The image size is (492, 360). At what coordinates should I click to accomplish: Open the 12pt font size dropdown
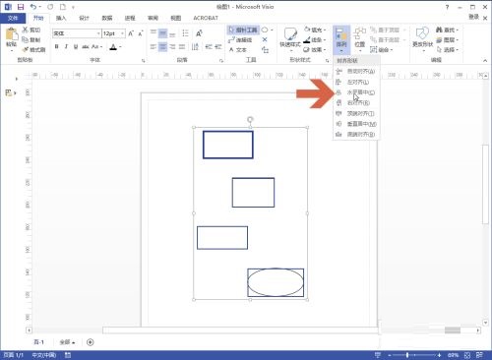122,33
